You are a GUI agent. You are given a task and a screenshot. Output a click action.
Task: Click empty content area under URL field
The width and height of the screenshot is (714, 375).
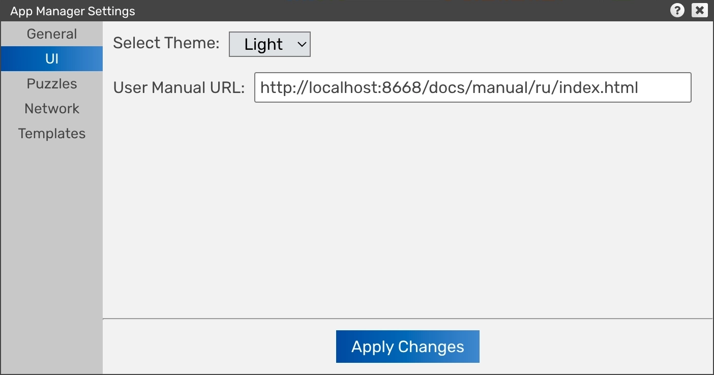point(407,203)
